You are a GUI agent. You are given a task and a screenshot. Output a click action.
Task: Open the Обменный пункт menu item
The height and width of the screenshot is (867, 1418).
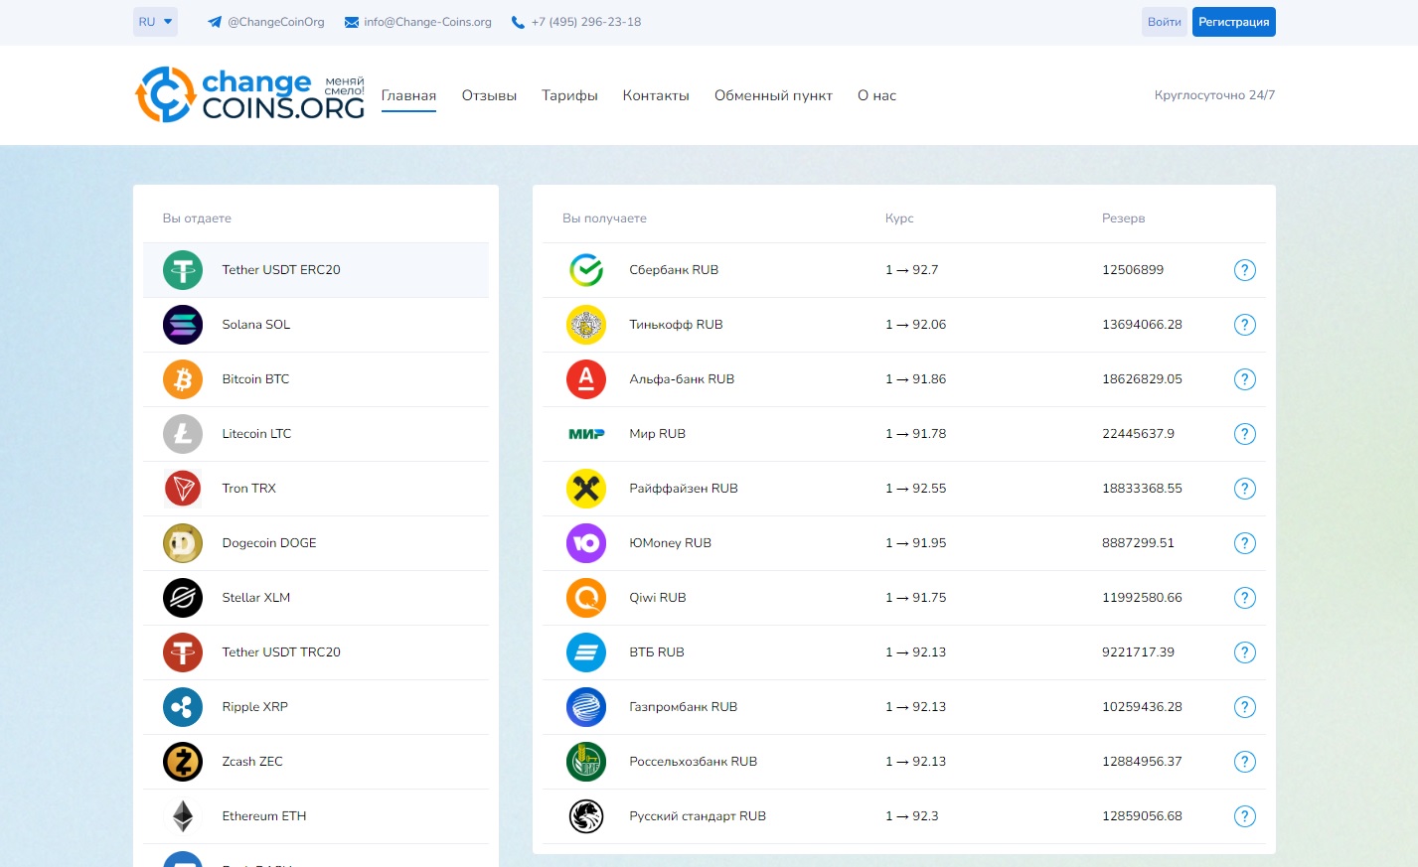point(773,95)
